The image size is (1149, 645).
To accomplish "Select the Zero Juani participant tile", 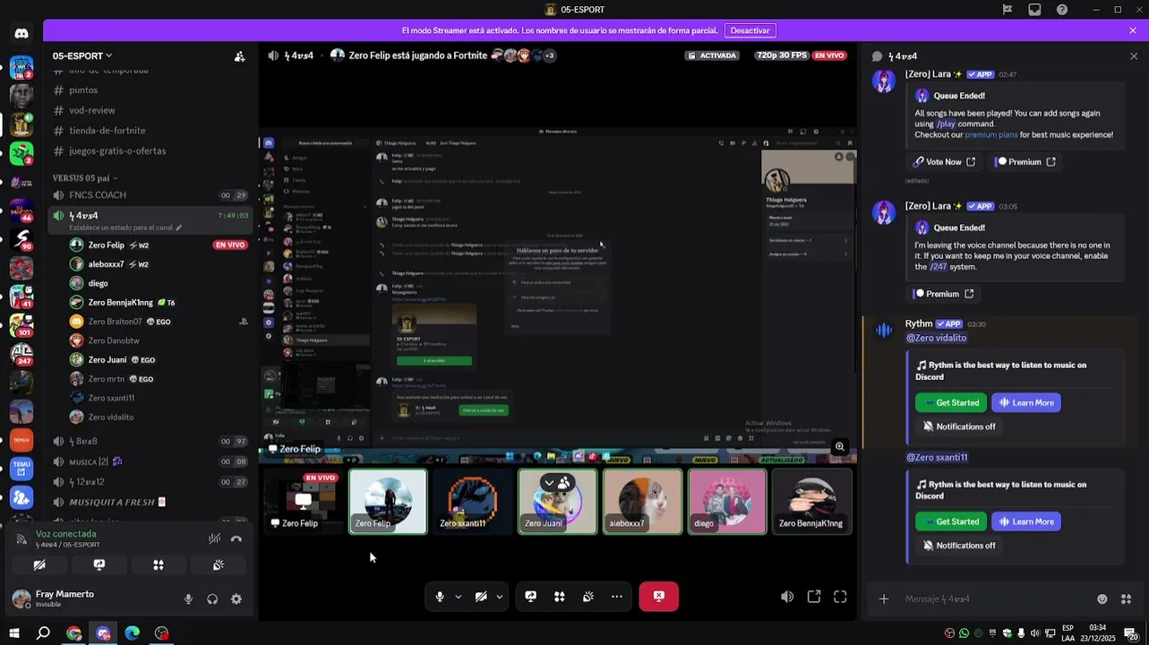I will pyautogui.click(x=557, y=502).
